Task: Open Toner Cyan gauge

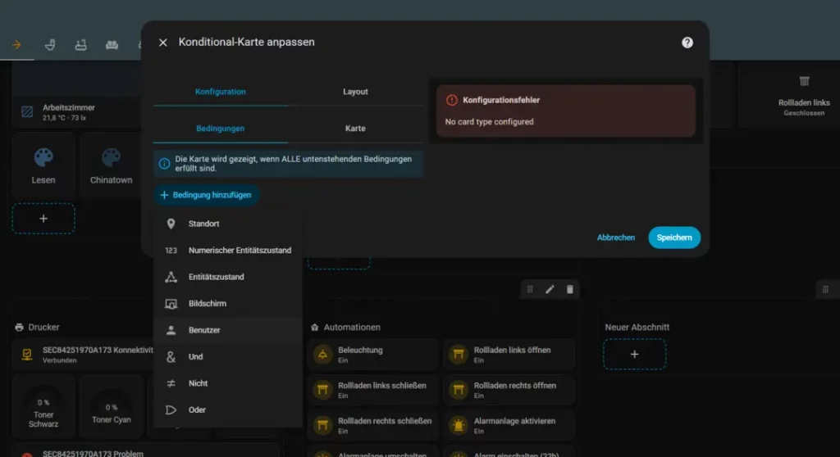Action: [111, 407]
